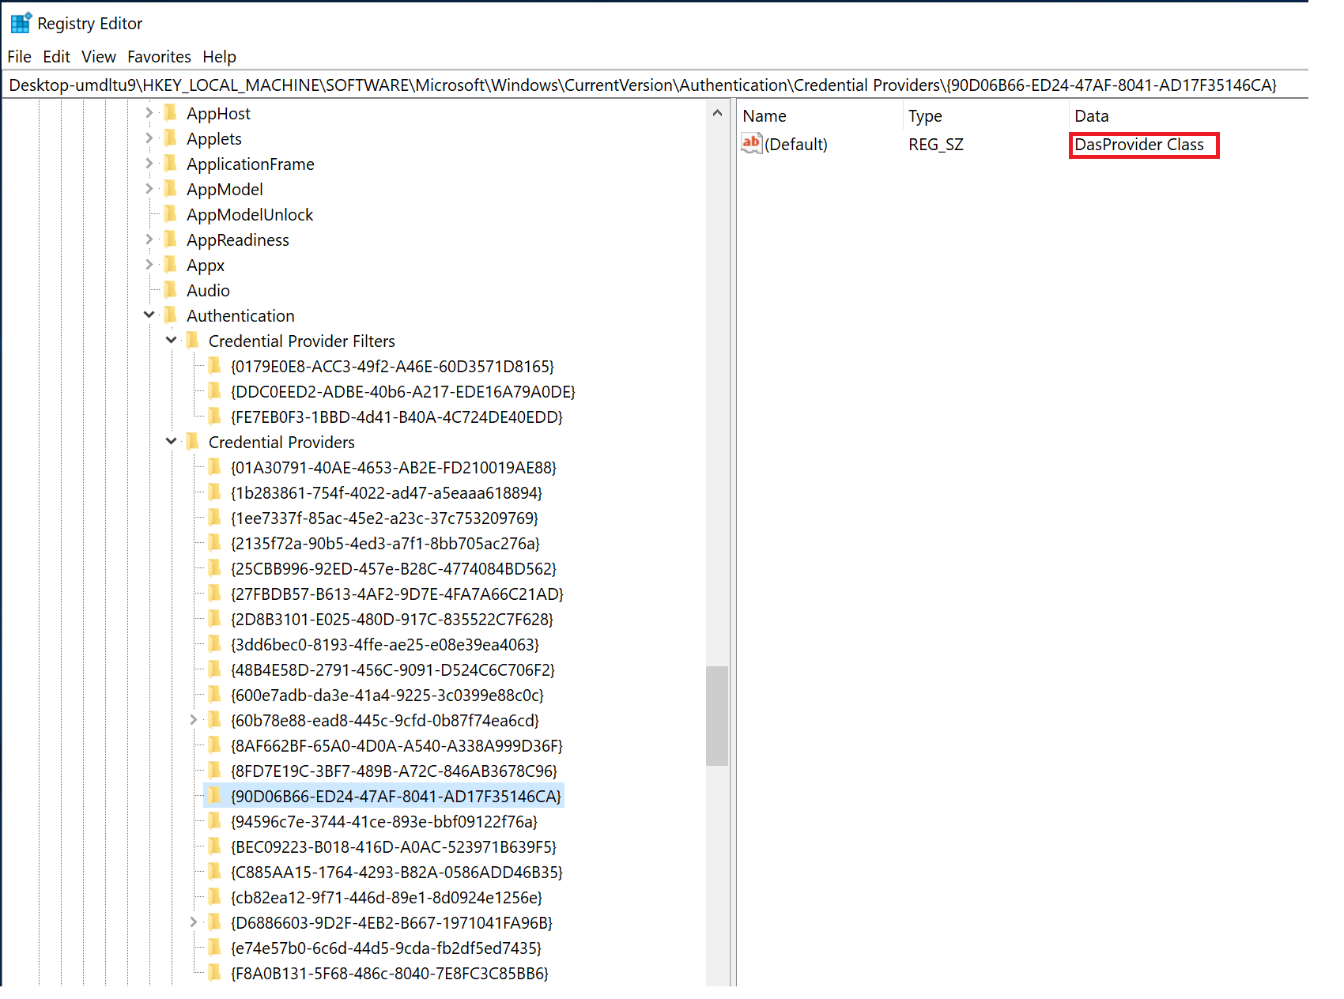Expand the {D6886603-9D2F-4EB2-B667-1971041FA96B} key
1344x999 pixels.
(194, 922)
